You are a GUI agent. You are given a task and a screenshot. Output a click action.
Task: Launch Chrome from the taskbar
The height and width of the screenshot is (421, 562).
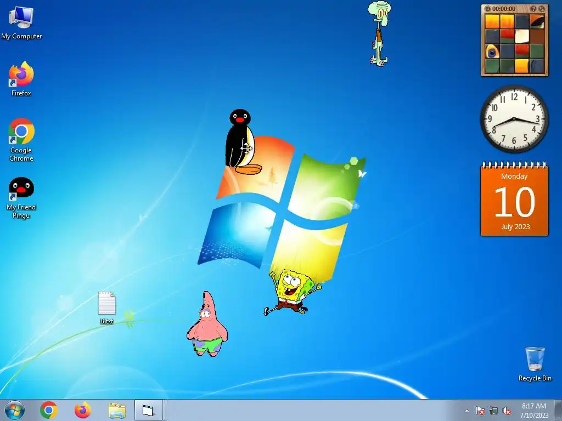click(x=49, y=410)
